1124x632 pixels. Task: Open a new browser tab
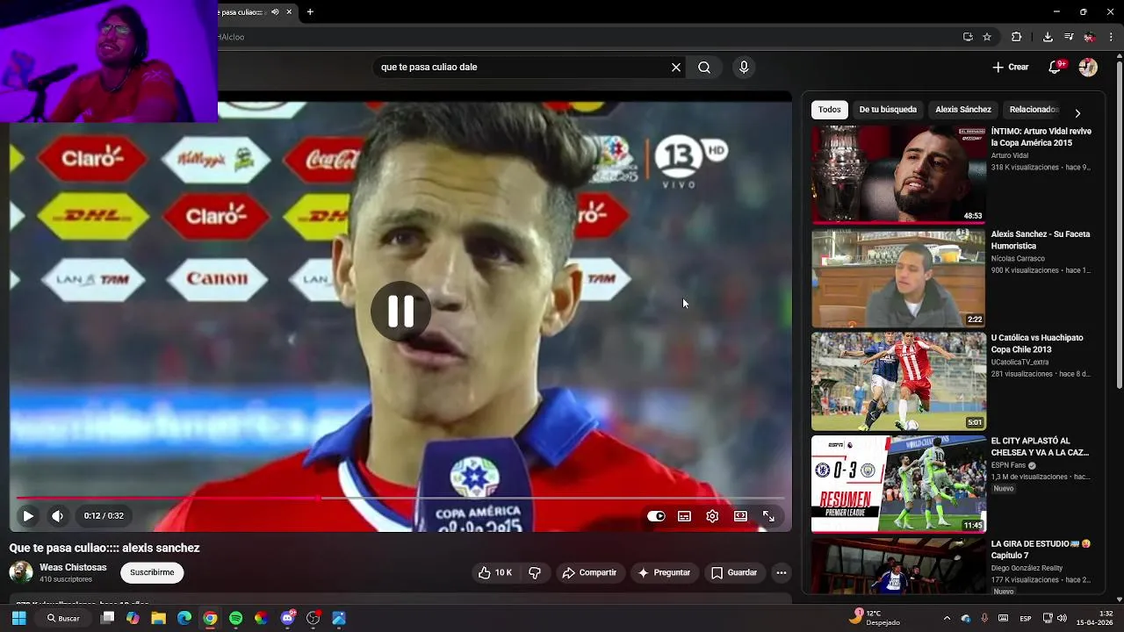[310, 12]
